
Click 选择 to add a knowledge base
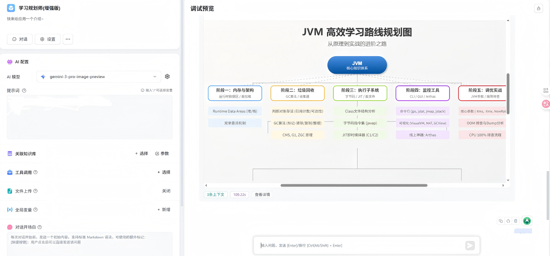[x=141, y=154]
